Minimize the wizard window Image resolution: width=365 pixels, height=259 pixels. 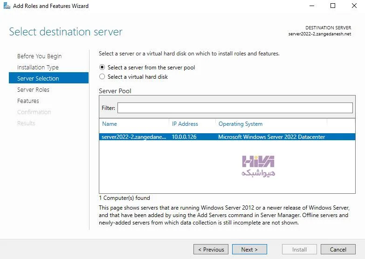[x=312, y=6]
